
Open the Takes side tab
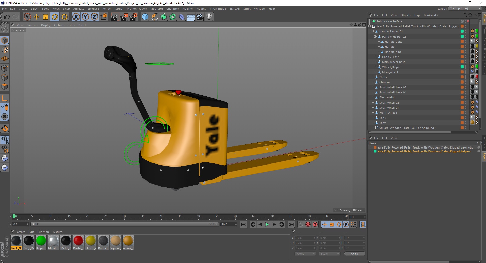484,31
